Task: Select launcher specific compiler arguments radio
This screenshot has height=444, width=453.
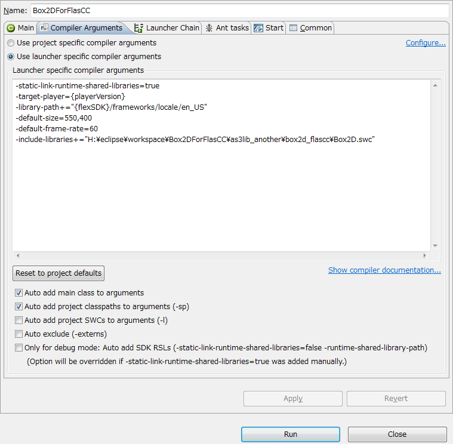Action: (11, 57)
